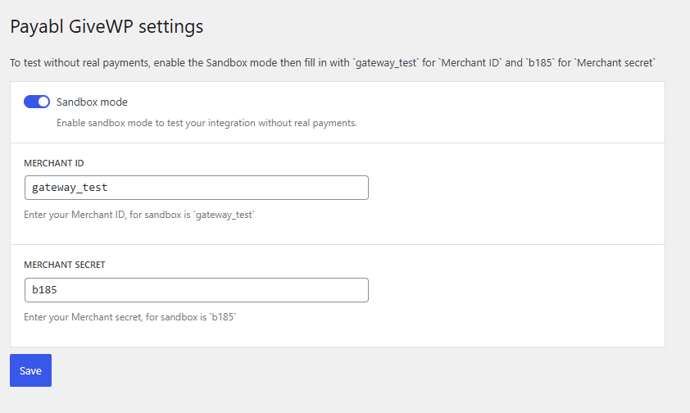The image size is (690, 413).
Task: Focus the Merchant Secret input field
Action: 197,290
